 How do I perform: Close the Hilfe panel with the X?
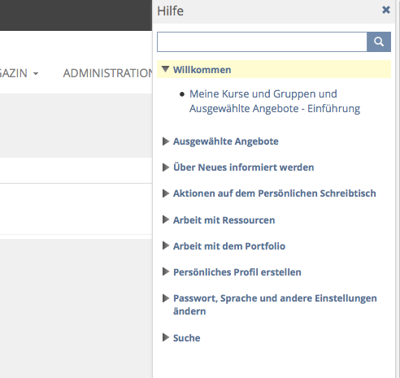(386, 10)
